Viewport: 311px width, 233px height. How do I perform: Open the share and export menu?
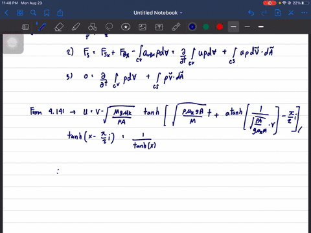[x=60, y=13]
